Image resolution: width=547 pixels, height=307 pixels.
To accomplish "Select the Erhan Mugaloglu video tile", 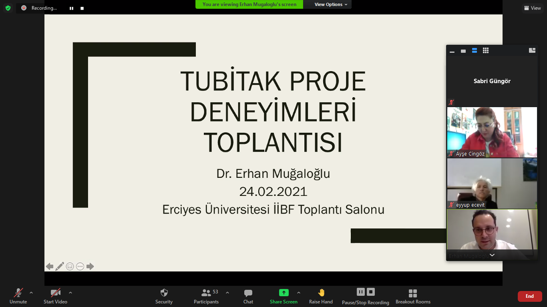I will [x=492, y=235].
